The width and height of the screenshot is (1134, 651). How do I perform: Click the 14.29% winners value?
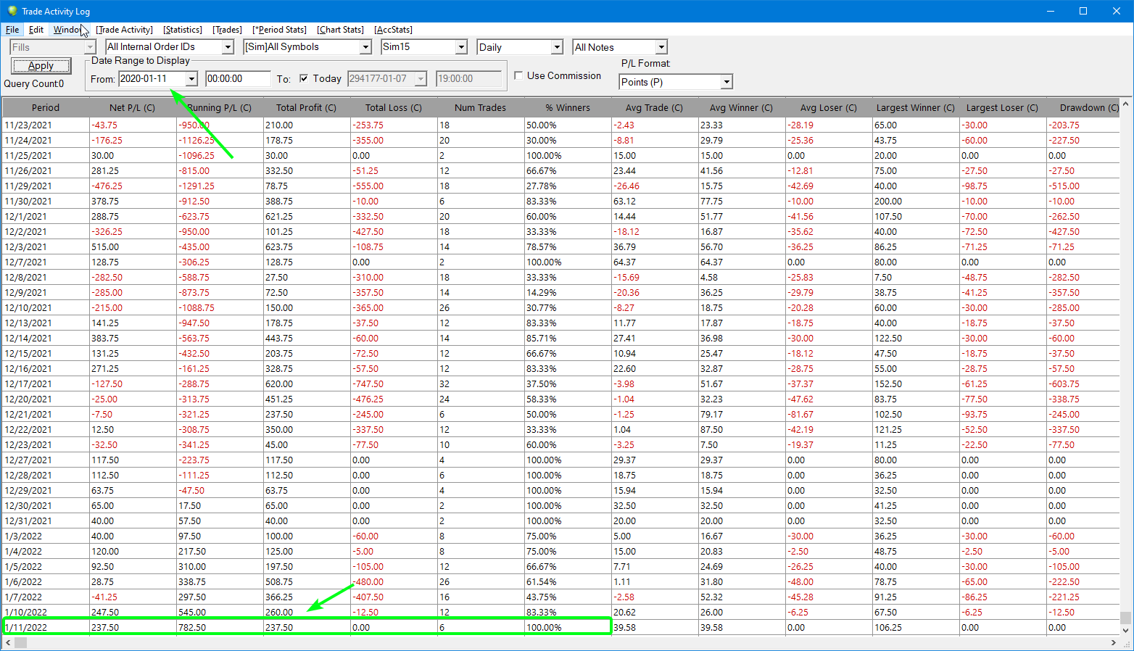point(541,293)
